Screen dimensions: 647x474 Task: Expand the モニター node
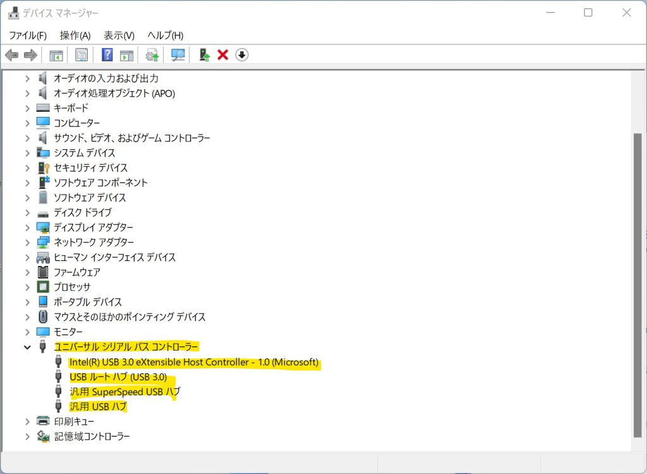(27, 332)
